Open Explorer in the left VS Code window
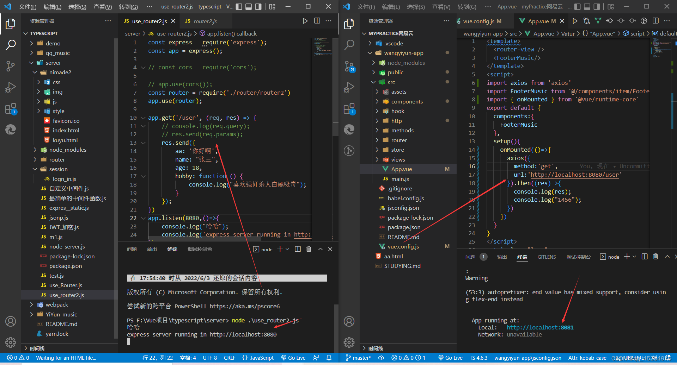Image resolution: width=677 pixels, height=365 pixels. (11, 24)
